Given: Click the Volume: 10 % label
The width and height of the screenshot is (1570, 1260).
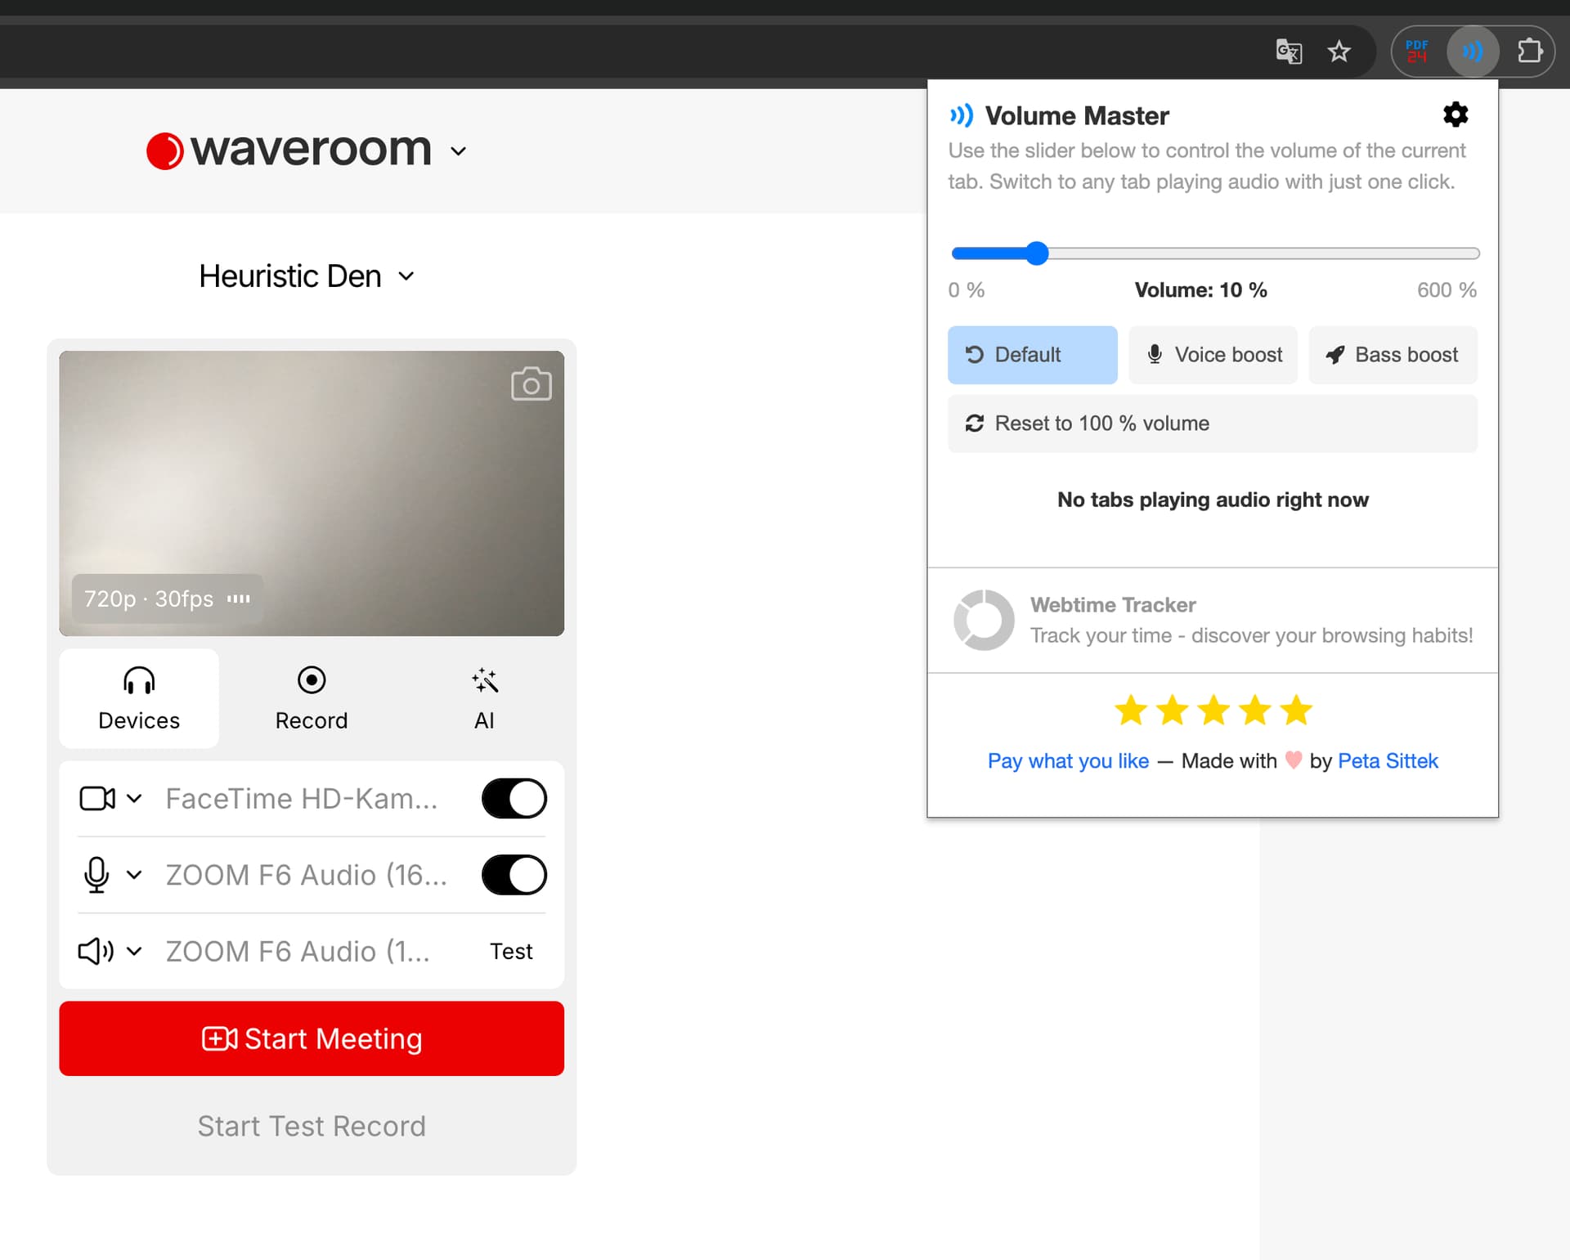Looking at the screenshot, I should coord(1200,290).
